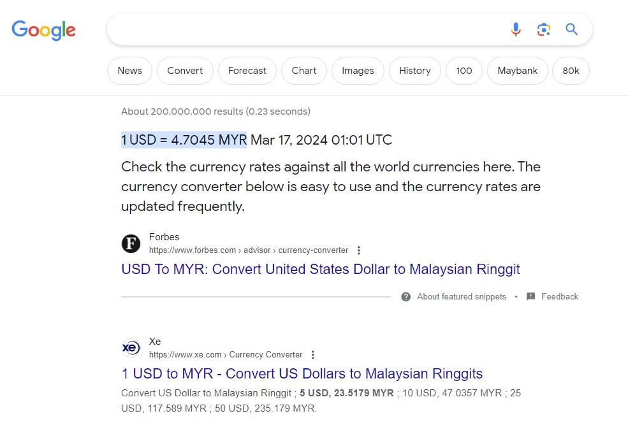Select the News filter chip

coord(130,71)
